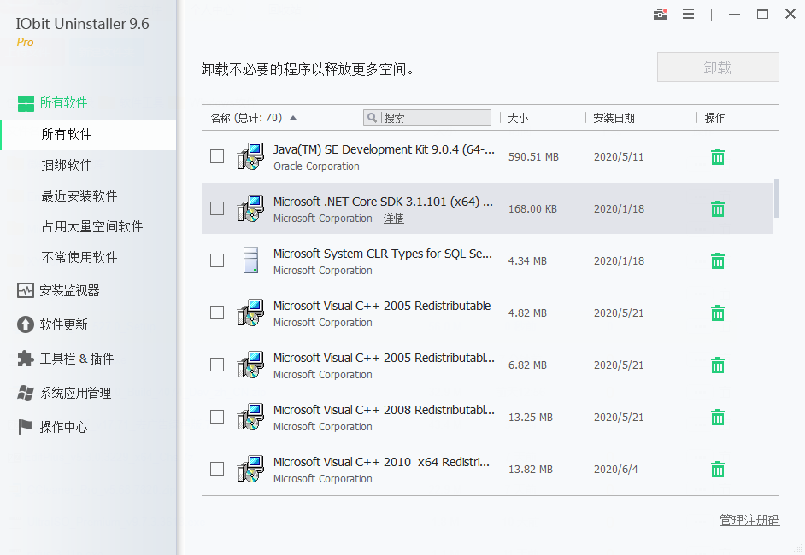Open the hamburger main menu

[x=689, y=14]
